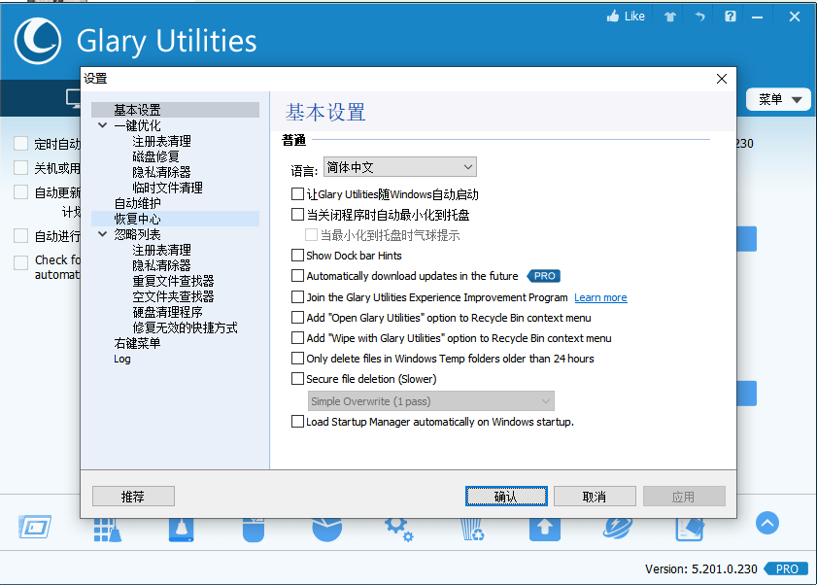Click the round up-arrow dock expand button
The image size is (817, 585).
[767, 523]
